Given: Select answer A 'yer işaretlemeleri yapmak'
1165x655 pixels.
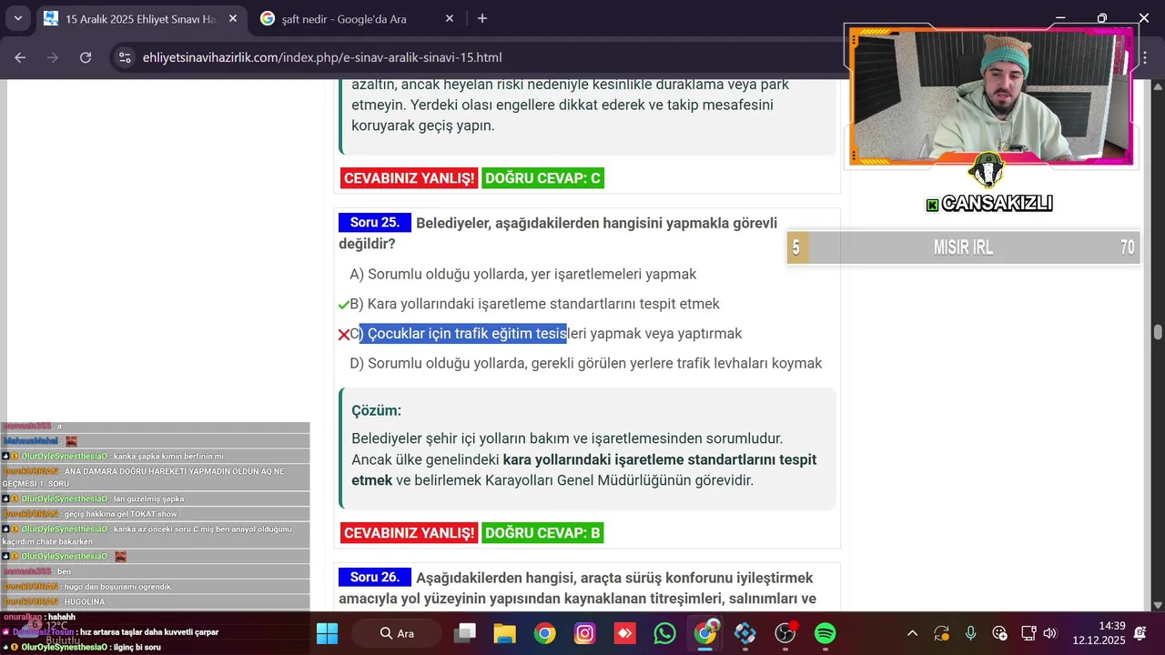Looking at the screenshot, I should [523, 274].
